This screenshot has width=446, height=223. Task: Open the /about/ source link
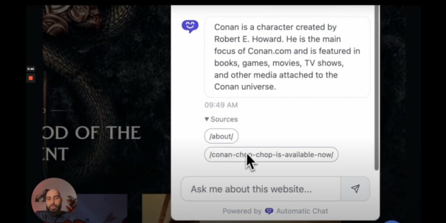(x=221, y=136)
